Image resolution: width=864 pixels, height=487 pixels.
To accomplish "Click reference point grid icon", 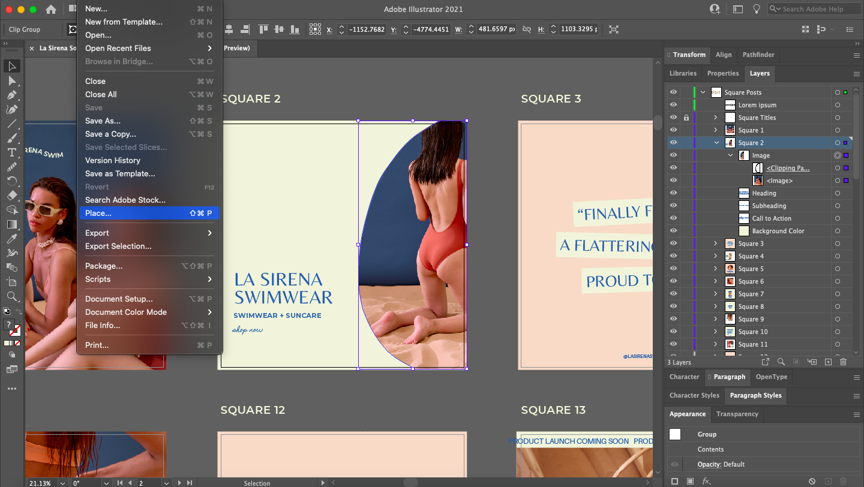I will tap(315, 29).
